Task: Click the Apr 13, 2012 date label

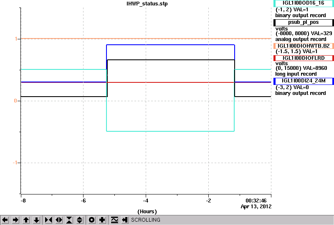Action: tap(256, 207)
